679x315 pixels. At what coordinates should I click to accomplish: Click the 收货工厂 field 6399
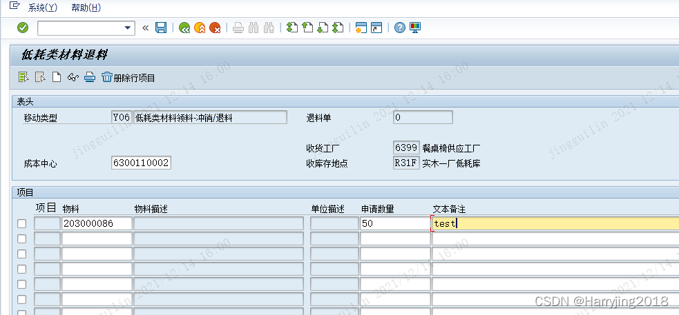tap(406, 148)
